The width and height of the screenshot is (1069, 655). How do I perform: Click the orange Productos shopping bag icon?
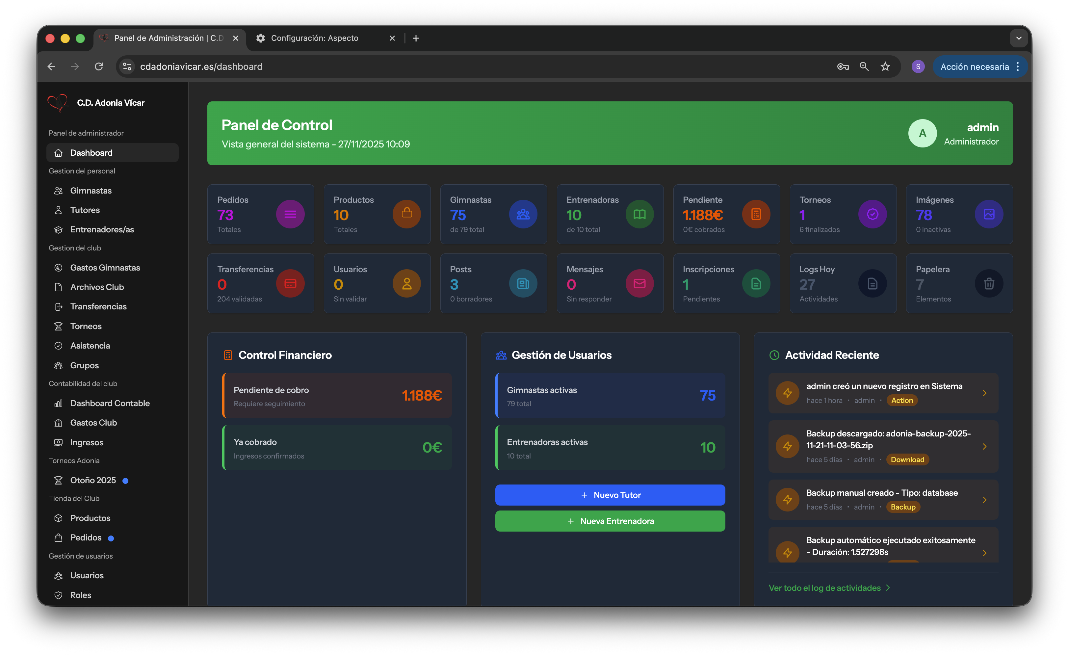click(406, 214)
